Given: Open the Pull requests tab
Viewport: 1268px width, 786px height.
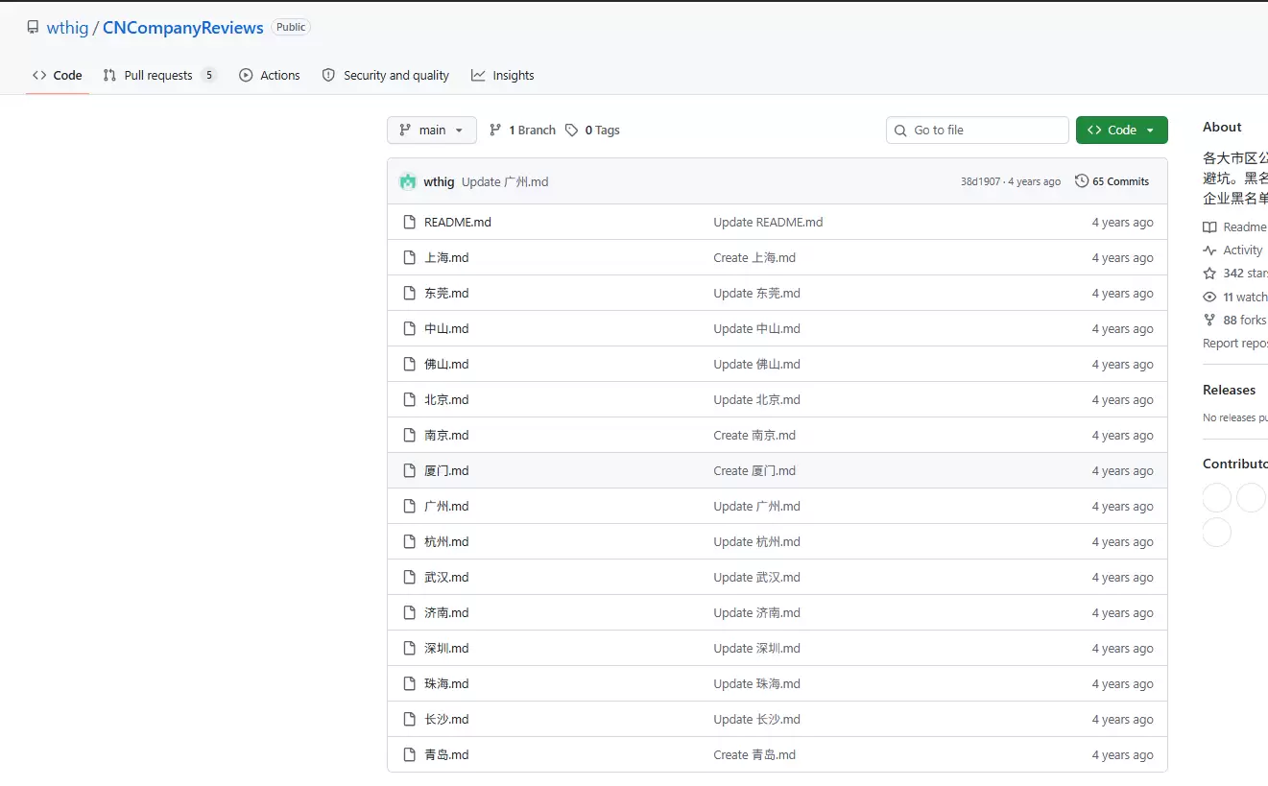Looking at the screenshot, I should (x=159, y=76).
